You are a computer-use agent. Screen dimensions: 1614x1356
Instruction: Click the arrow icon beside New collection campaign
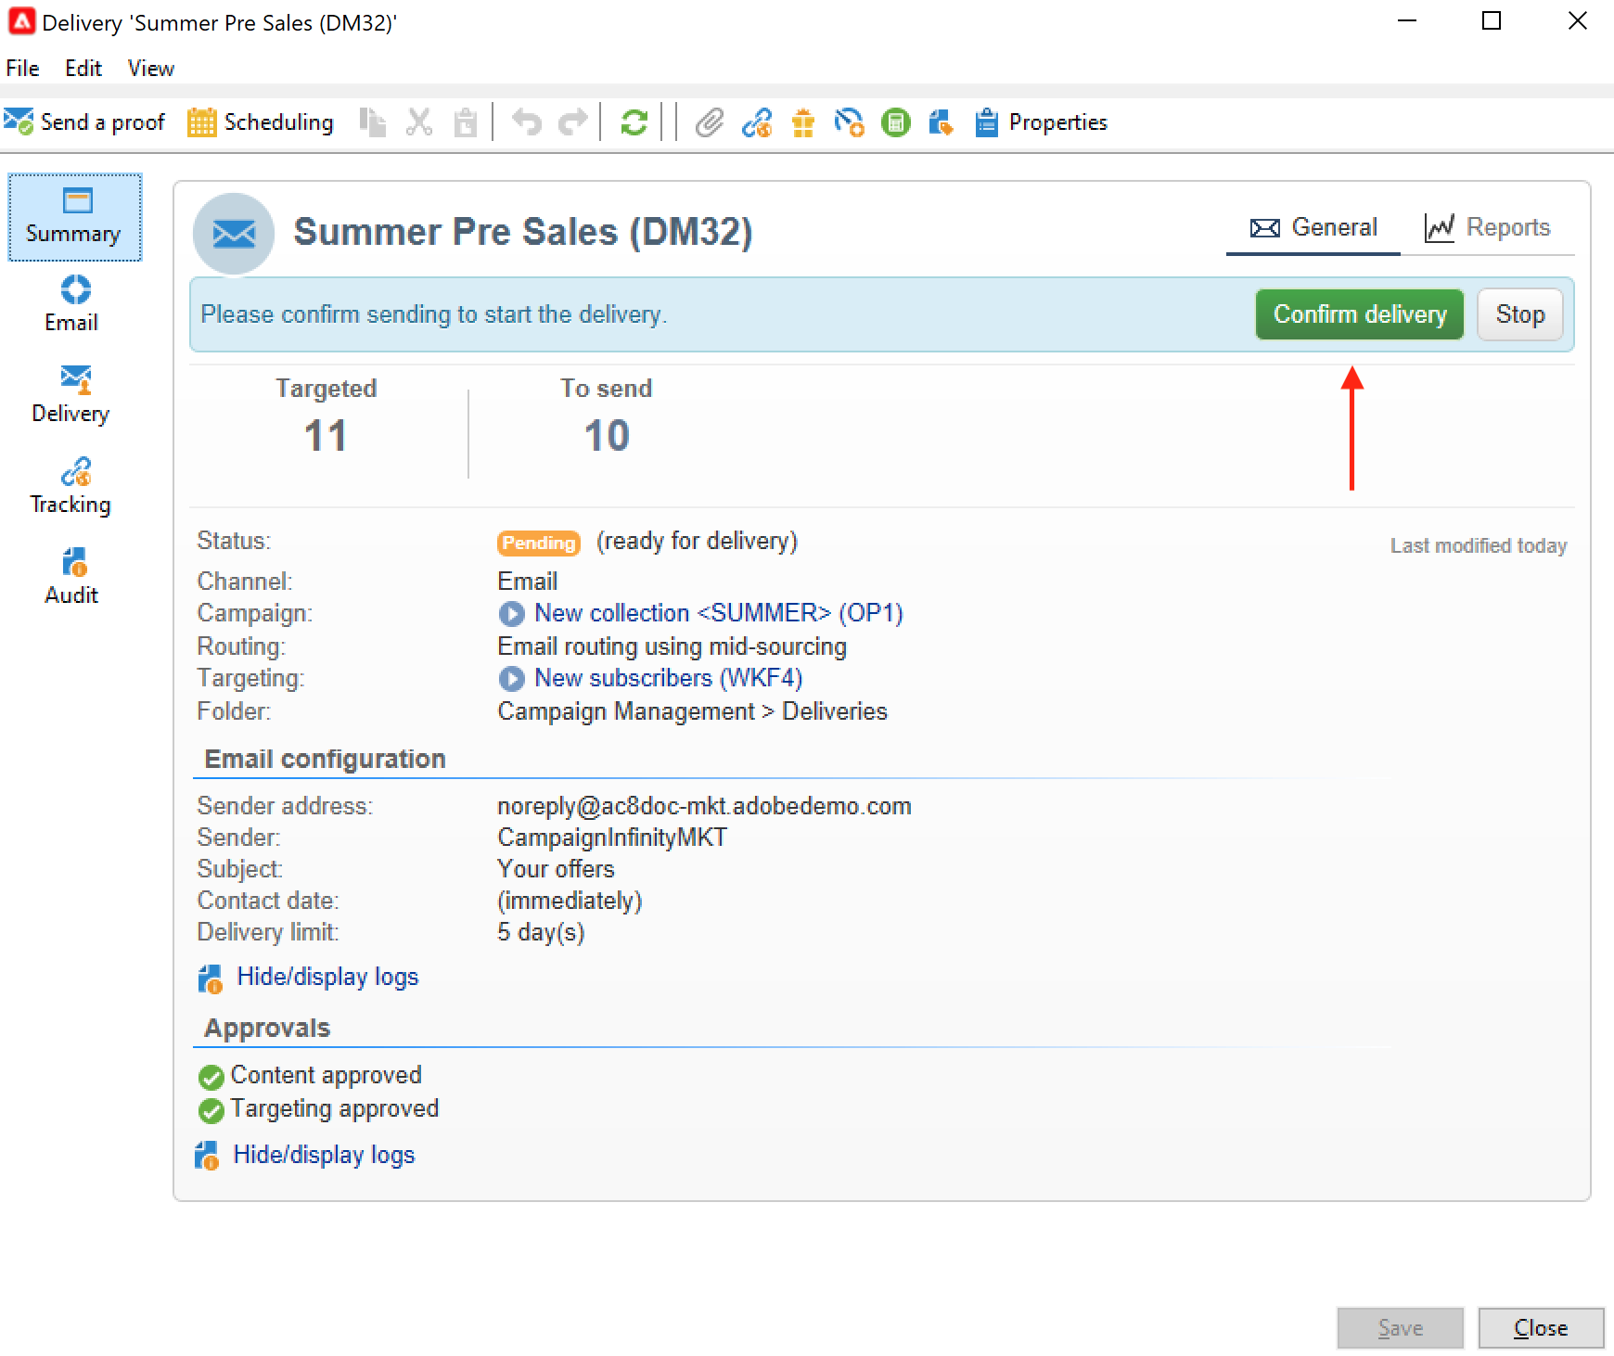(511, 614)
